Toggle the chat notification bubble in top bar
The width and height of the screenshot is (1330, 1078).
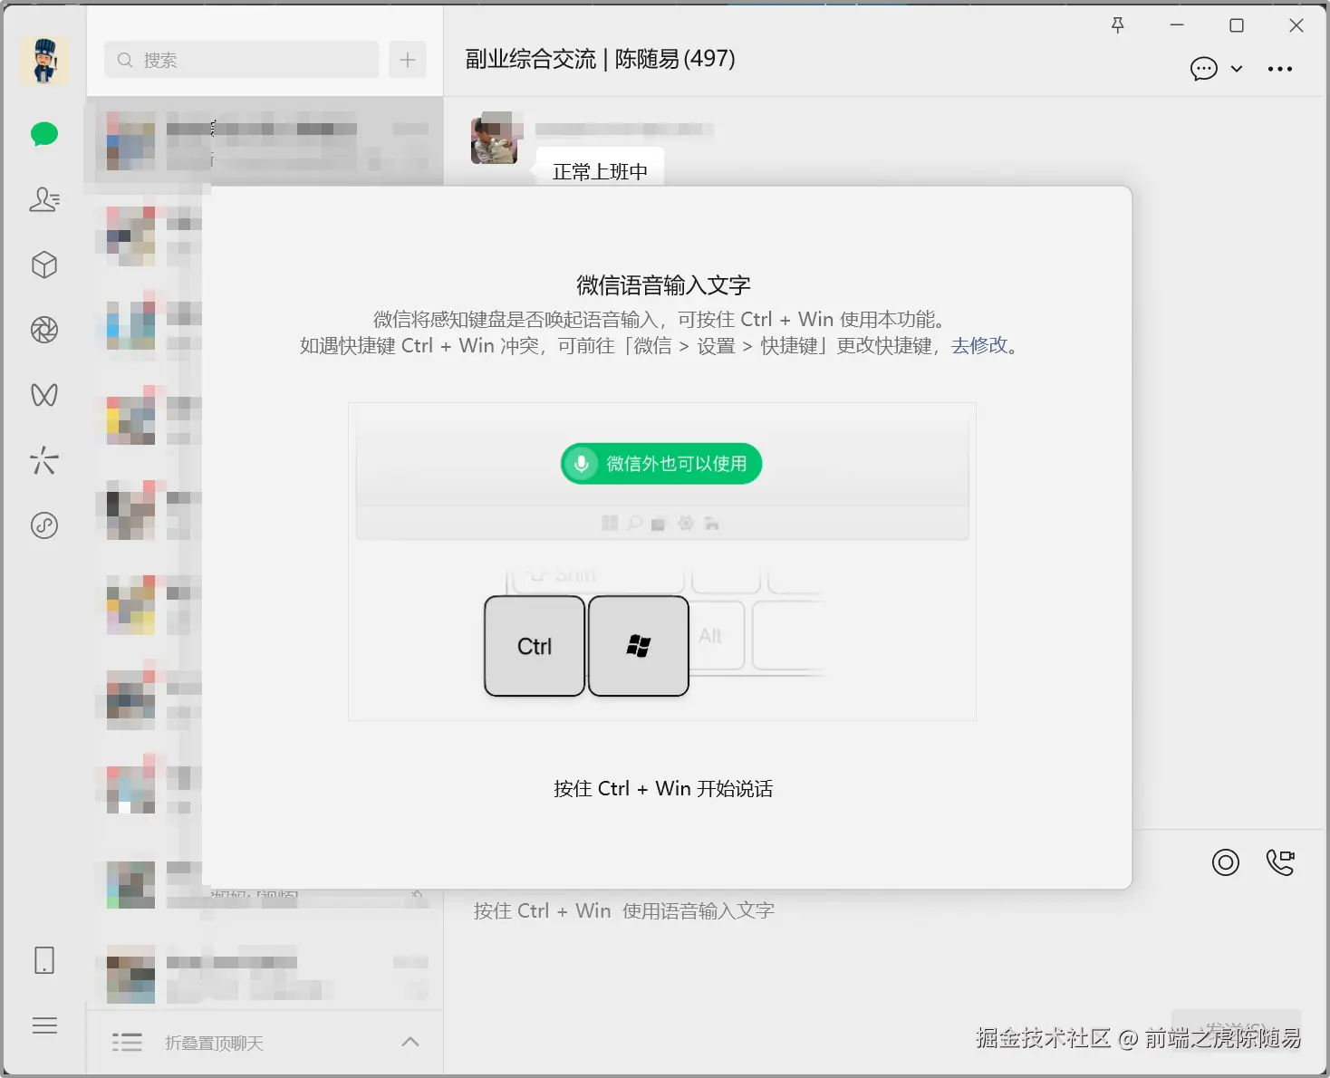coord(1204,69)
